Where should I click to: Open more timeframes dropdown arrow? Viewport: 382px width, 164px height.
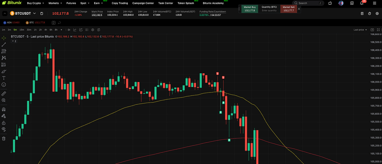click(61, 30)
